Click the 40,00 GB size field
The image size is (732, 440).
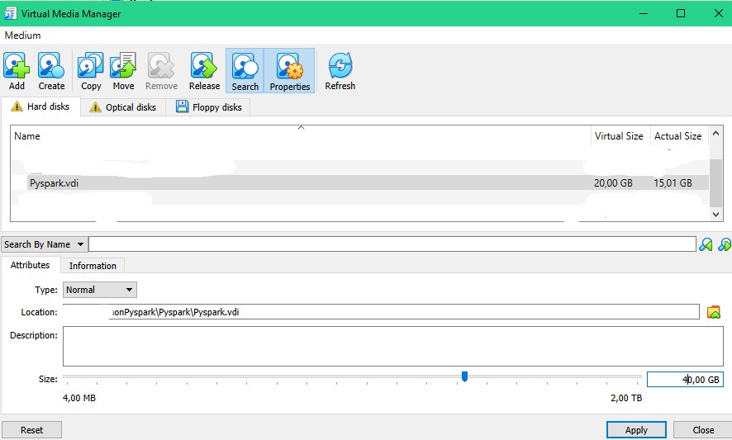(685, 380)
